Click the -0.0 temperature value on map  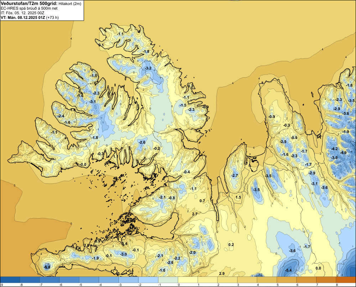pyautogui.click(x=83, y=164)
